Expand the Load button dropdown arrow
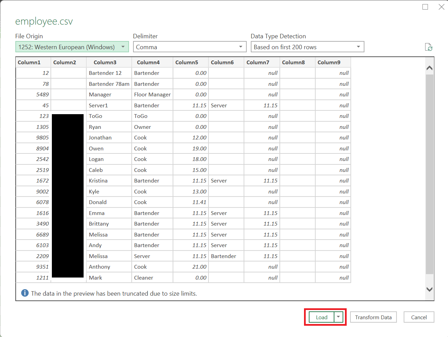Screen dimensions: 448x337 coord(338,317)
